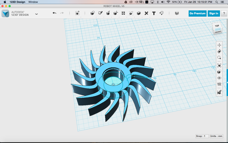Open the Apple menu
The height and width of the screenshot is (143, 228).
click(x=5, y=2)
